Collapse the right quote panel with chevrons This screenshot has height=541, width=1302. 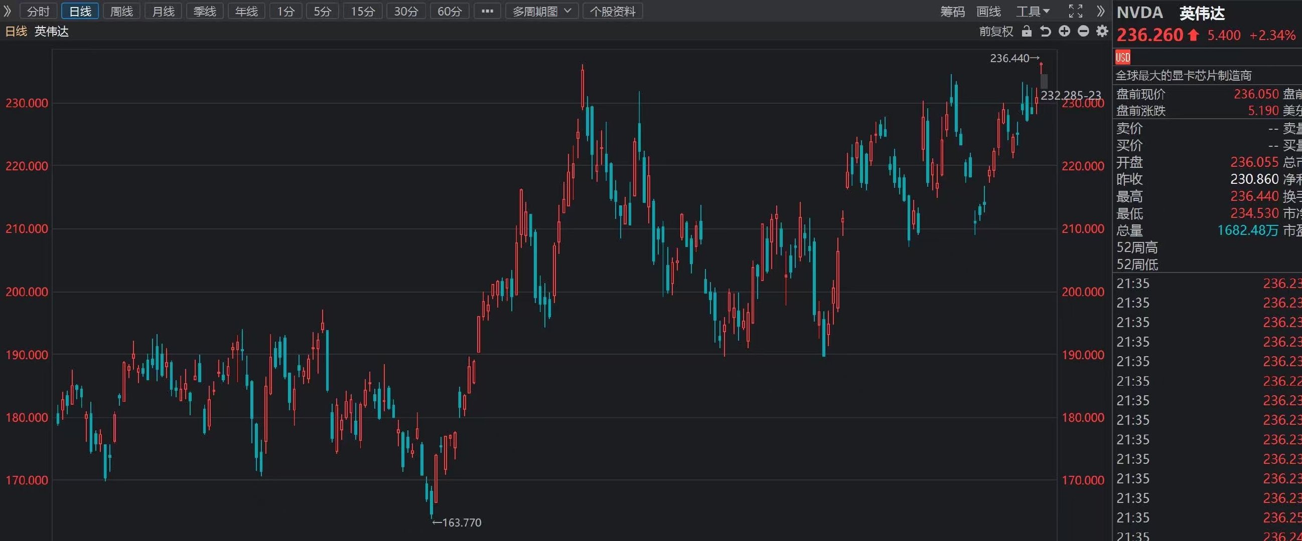[x=1101, y=11]
